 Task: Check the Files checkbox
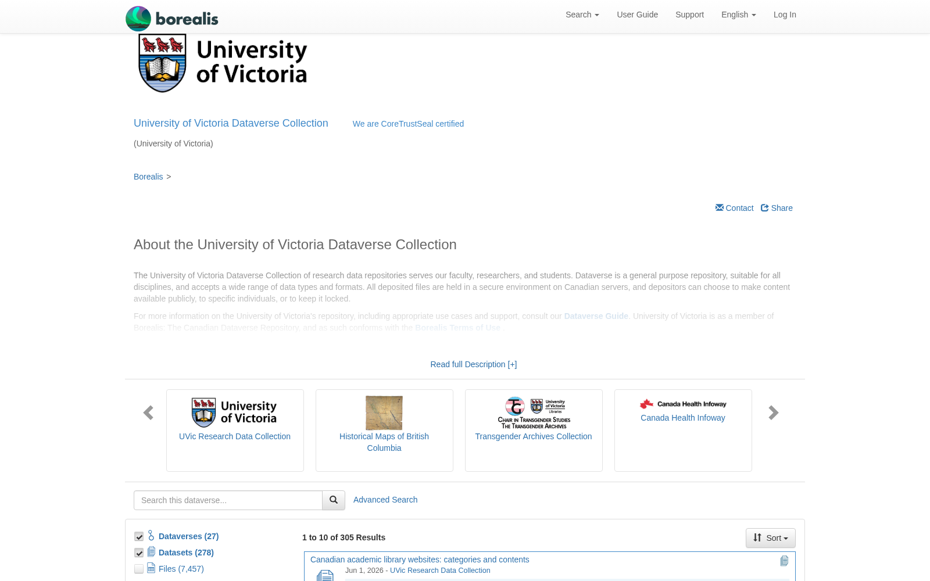pyautogui.click(x=139, y=569)
